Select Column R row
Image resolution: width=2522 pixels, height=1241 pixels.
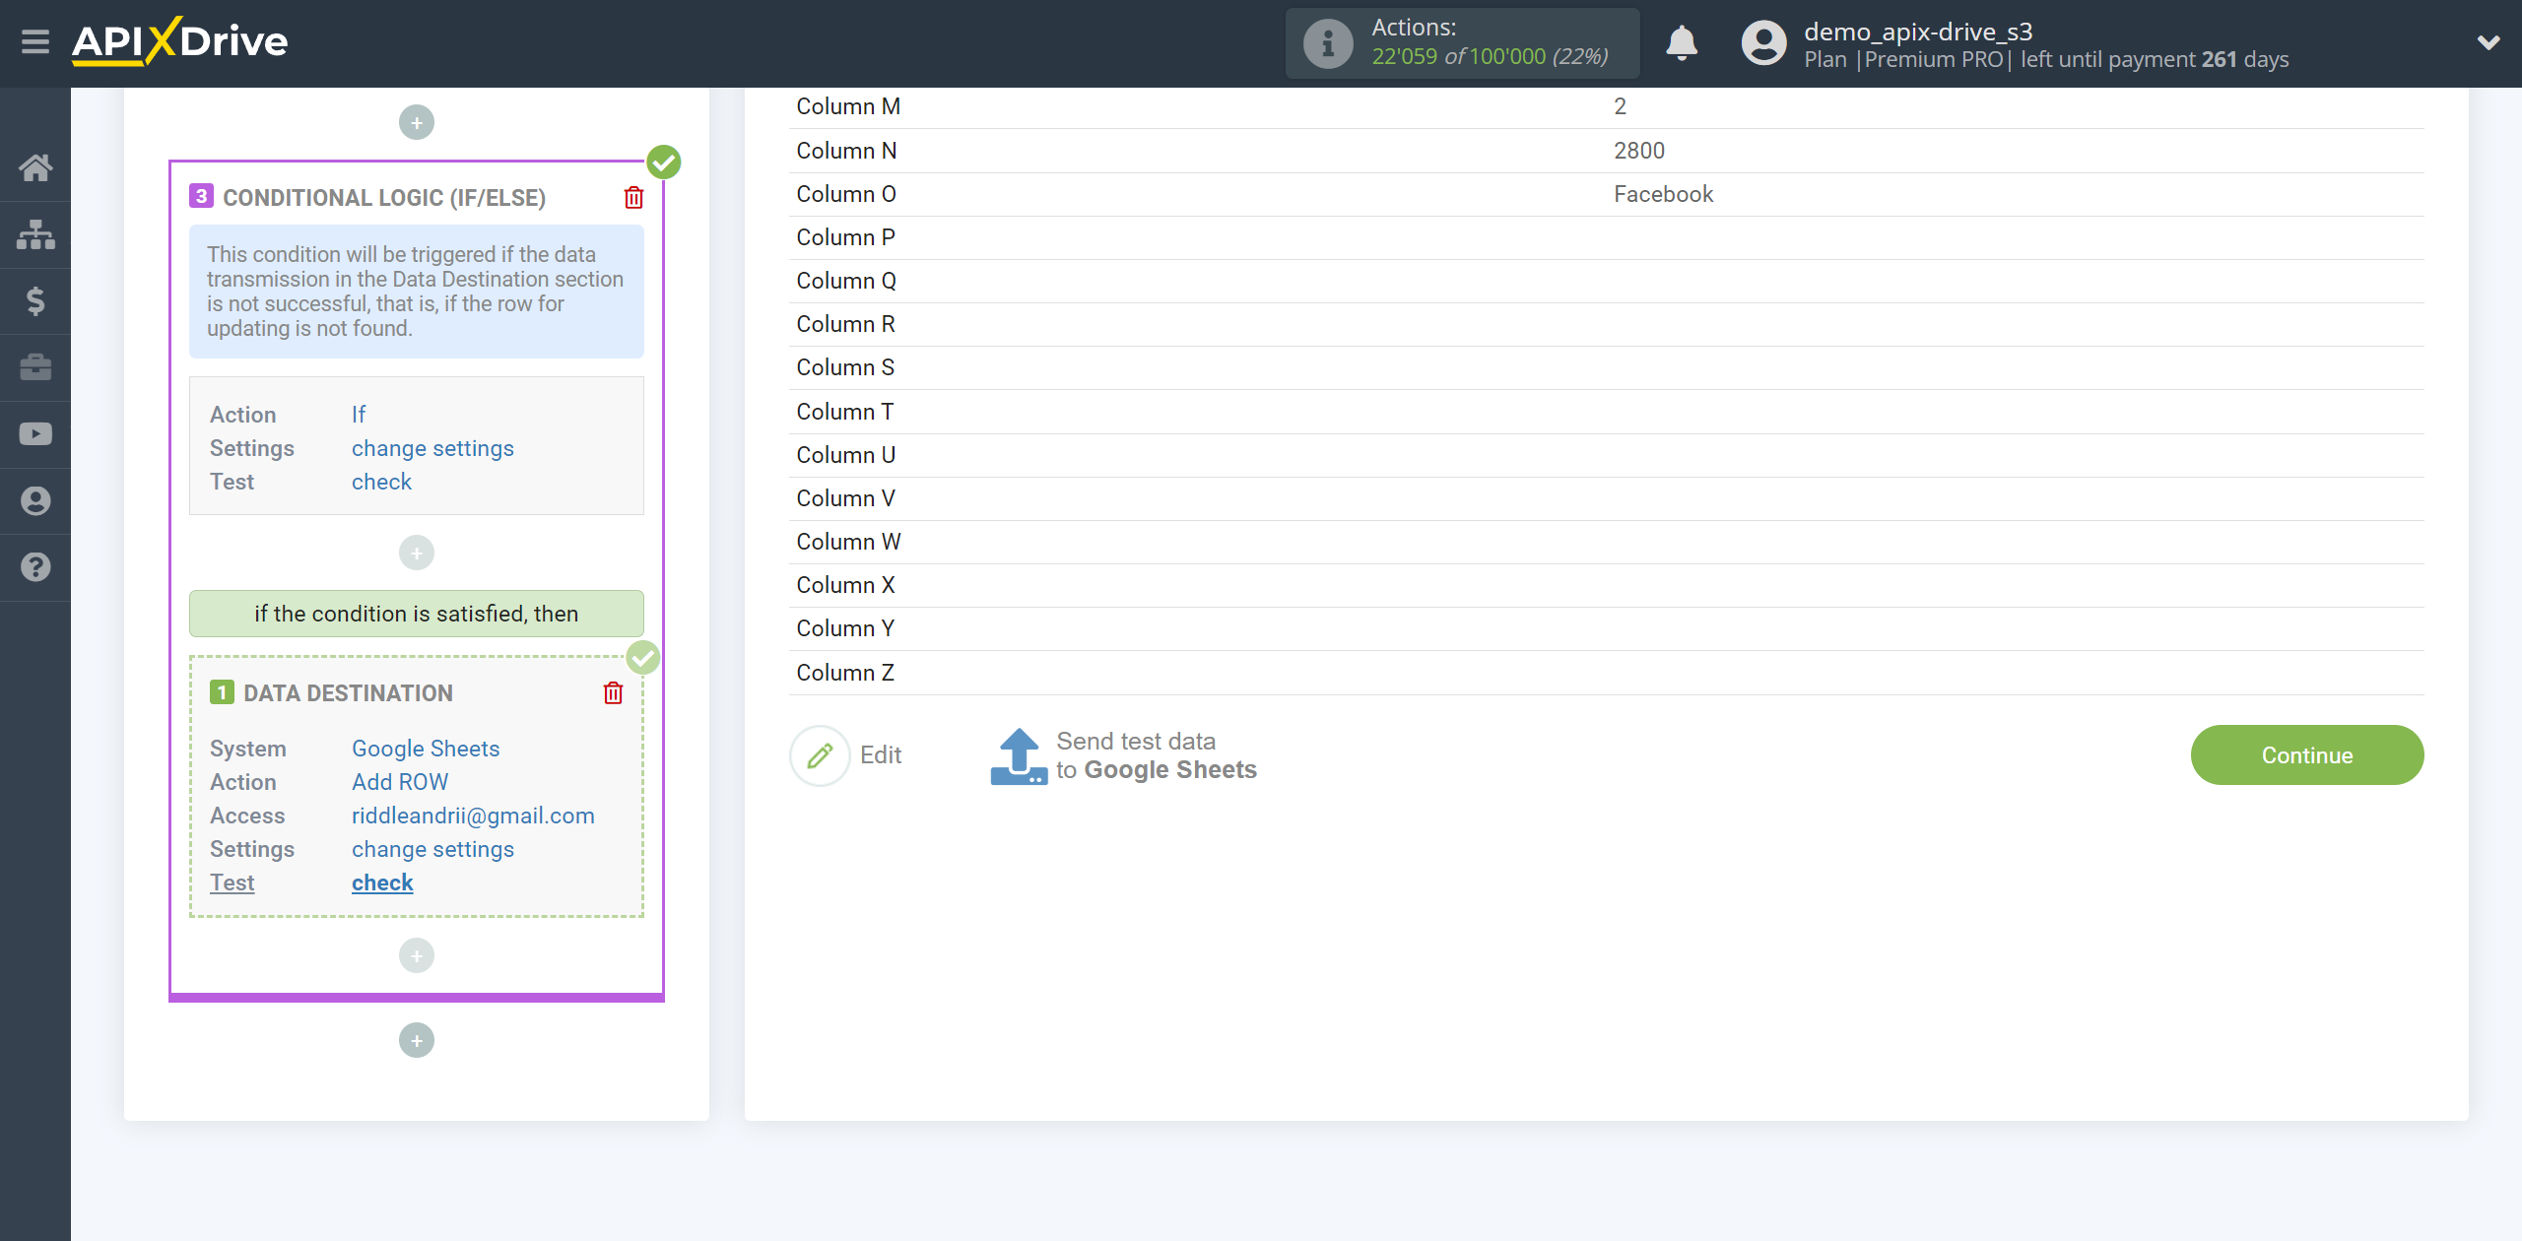pos(1606,324)
